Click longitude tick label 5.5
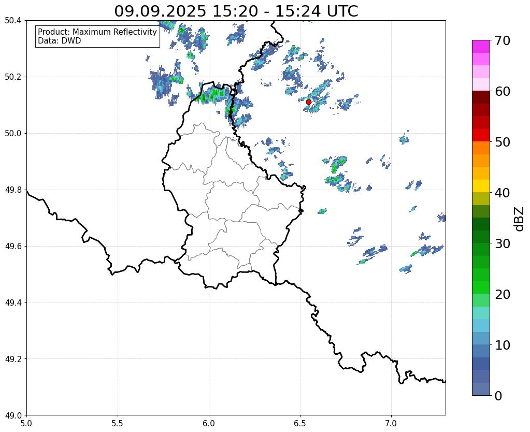This screenshot has height=432, width=530. click(x=118, y=423)
